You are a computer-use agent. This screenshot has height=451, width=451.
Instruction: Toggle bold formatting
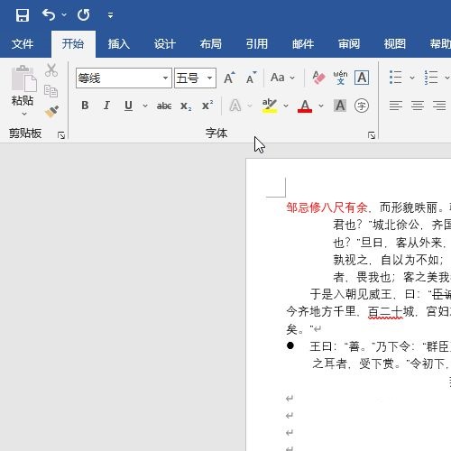[85, 106]
